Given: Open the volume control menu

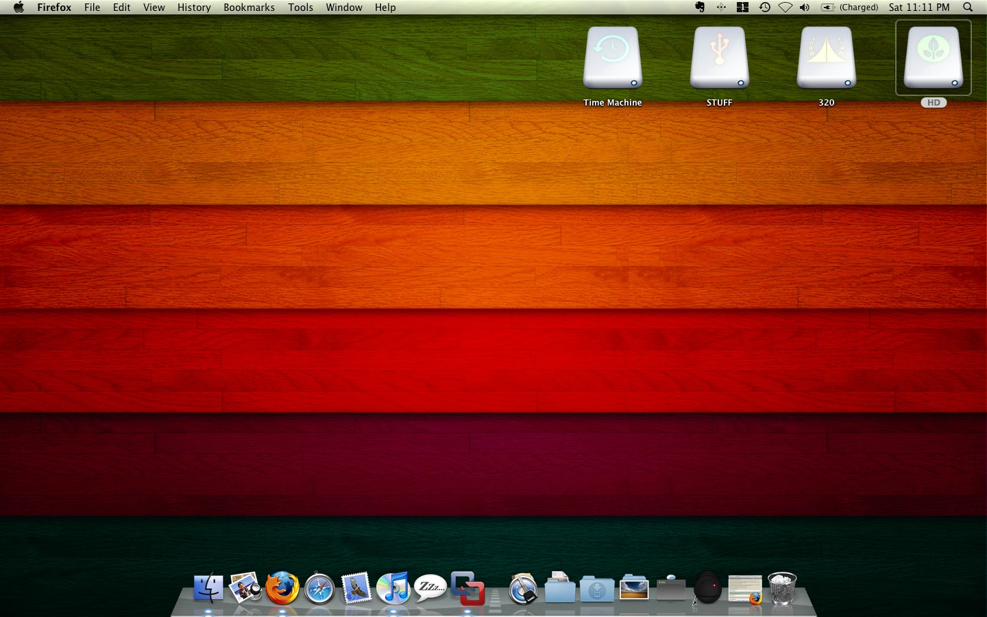Looking at the screenshot, I should (805, 8).
